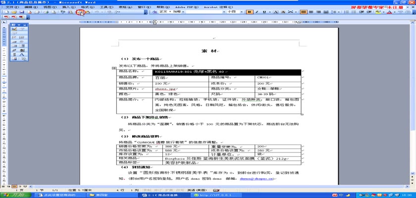Click the bulleted list icon
Image resolution: width=416 pixels, height=198 pixels.
(x=354, y=12)
